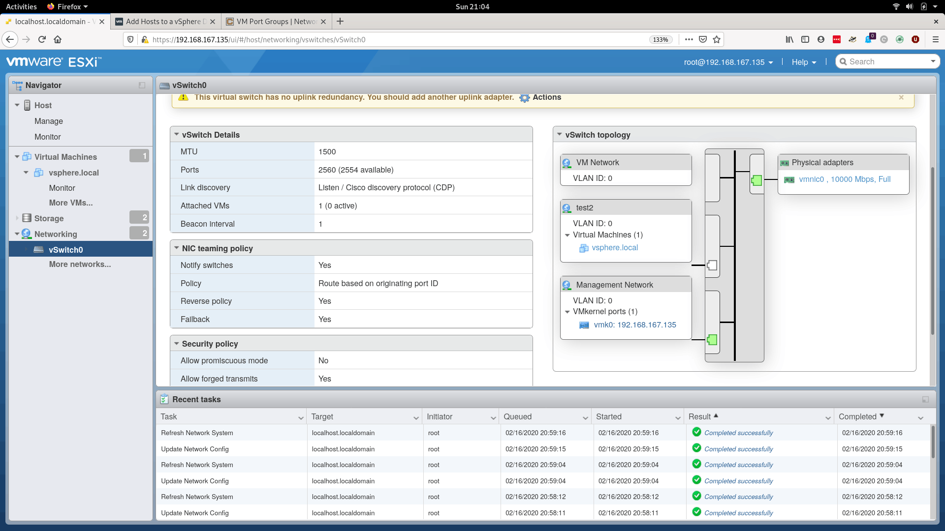
Task: Sort tasks by Result column
Action: point(700,416)
